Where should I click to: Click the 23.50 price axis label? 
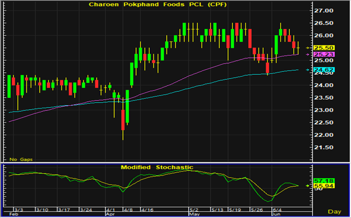coord(323,98)
